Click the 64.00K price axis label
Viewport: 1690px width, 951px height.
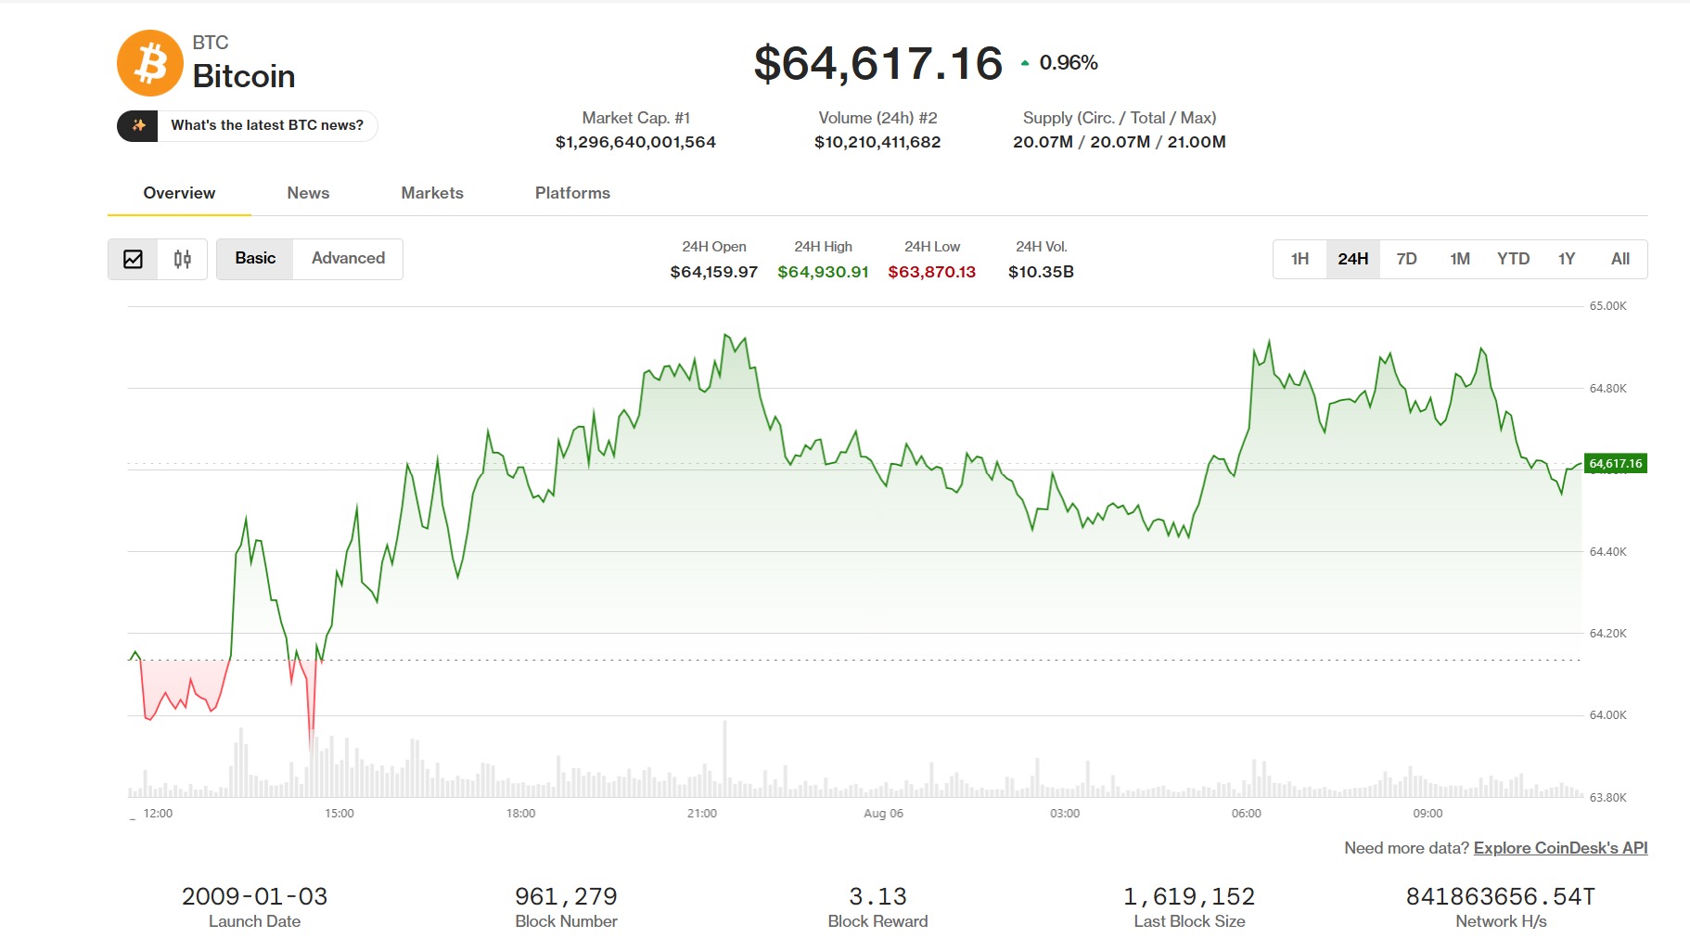(1608, 715)
